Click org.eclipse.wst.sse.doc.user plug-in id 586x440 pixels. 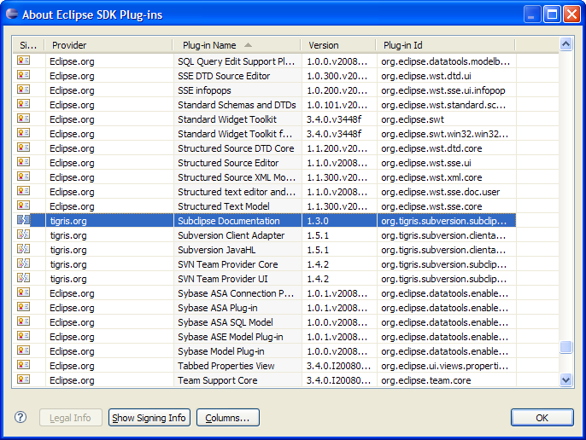point(440,192)
